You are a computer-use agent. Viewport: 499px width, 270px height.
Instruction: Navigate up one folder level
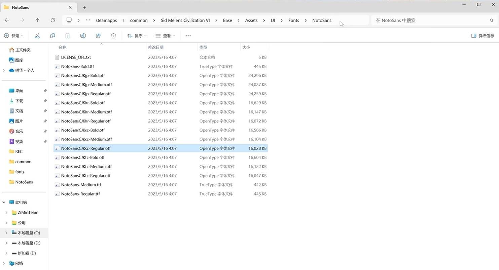(x=37, y=20)
